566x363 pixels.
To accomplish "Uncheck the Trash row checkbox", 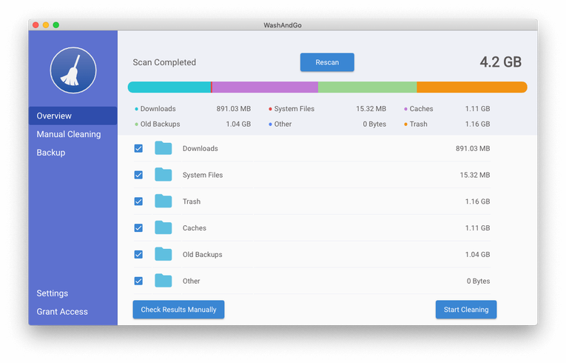I will point(138,201).
